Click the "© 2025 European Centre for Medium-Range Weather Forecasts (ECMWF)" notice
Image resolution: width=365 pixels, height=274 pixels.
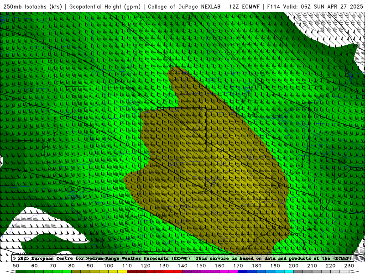(x=101, y=258)
